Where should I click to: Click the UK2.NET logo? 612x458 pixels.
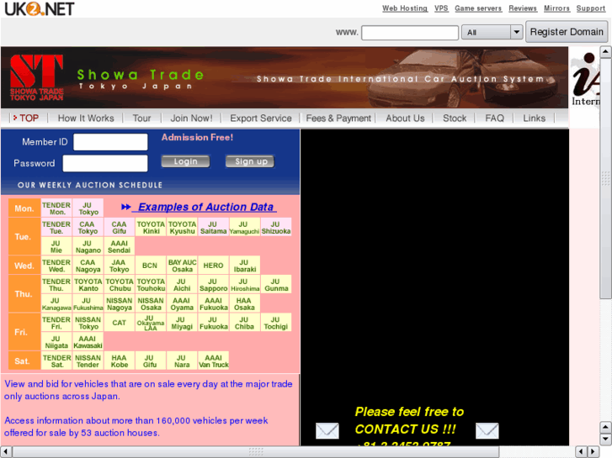[39, 8]
